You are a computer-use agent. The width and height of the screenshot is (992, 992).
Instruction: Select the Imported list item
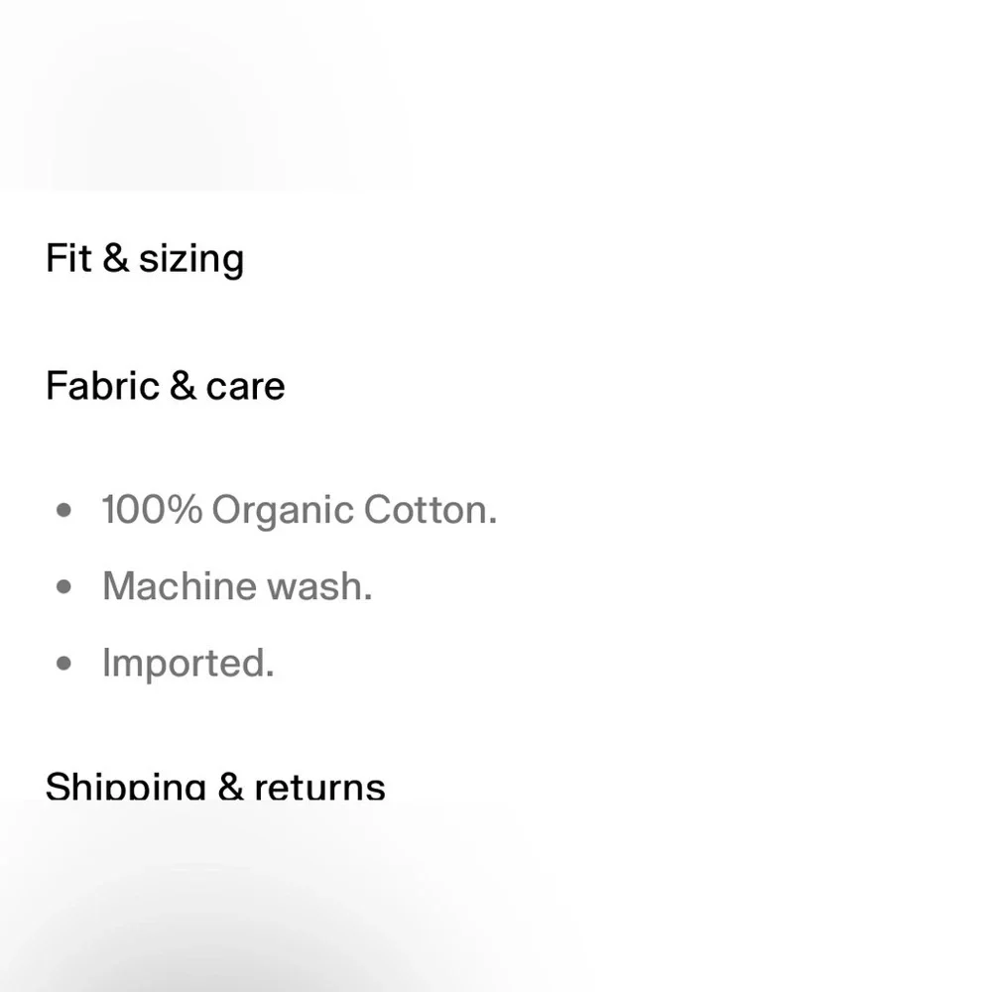point(187,664)
